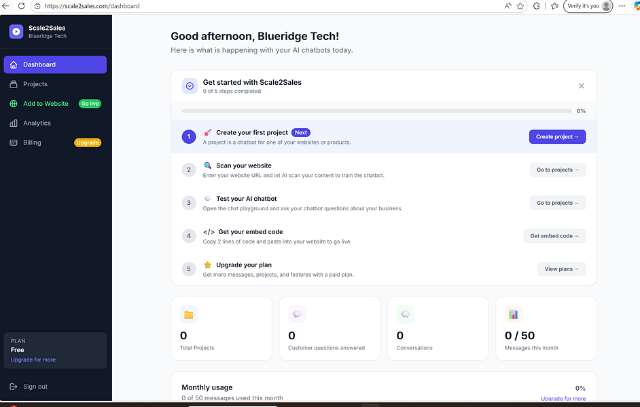Click Upgrade for more link in plan box
This screenshot has width=640, height=407.
click(x=33, y=360)
